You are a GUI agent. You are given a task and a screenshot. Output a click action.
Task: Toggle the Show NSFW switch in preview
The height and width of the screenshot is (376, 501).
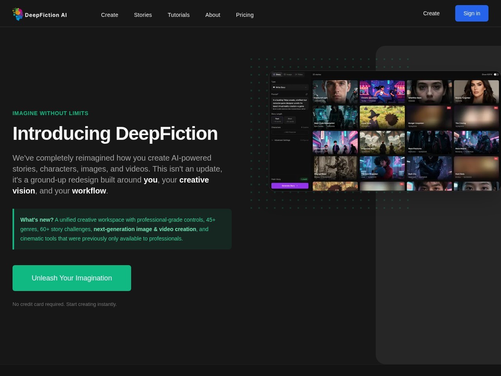[x=496, y=74]
